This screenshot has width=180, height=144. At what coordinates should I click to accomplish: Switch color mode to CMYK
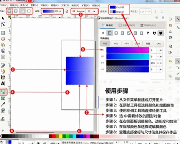click(137, 43)
